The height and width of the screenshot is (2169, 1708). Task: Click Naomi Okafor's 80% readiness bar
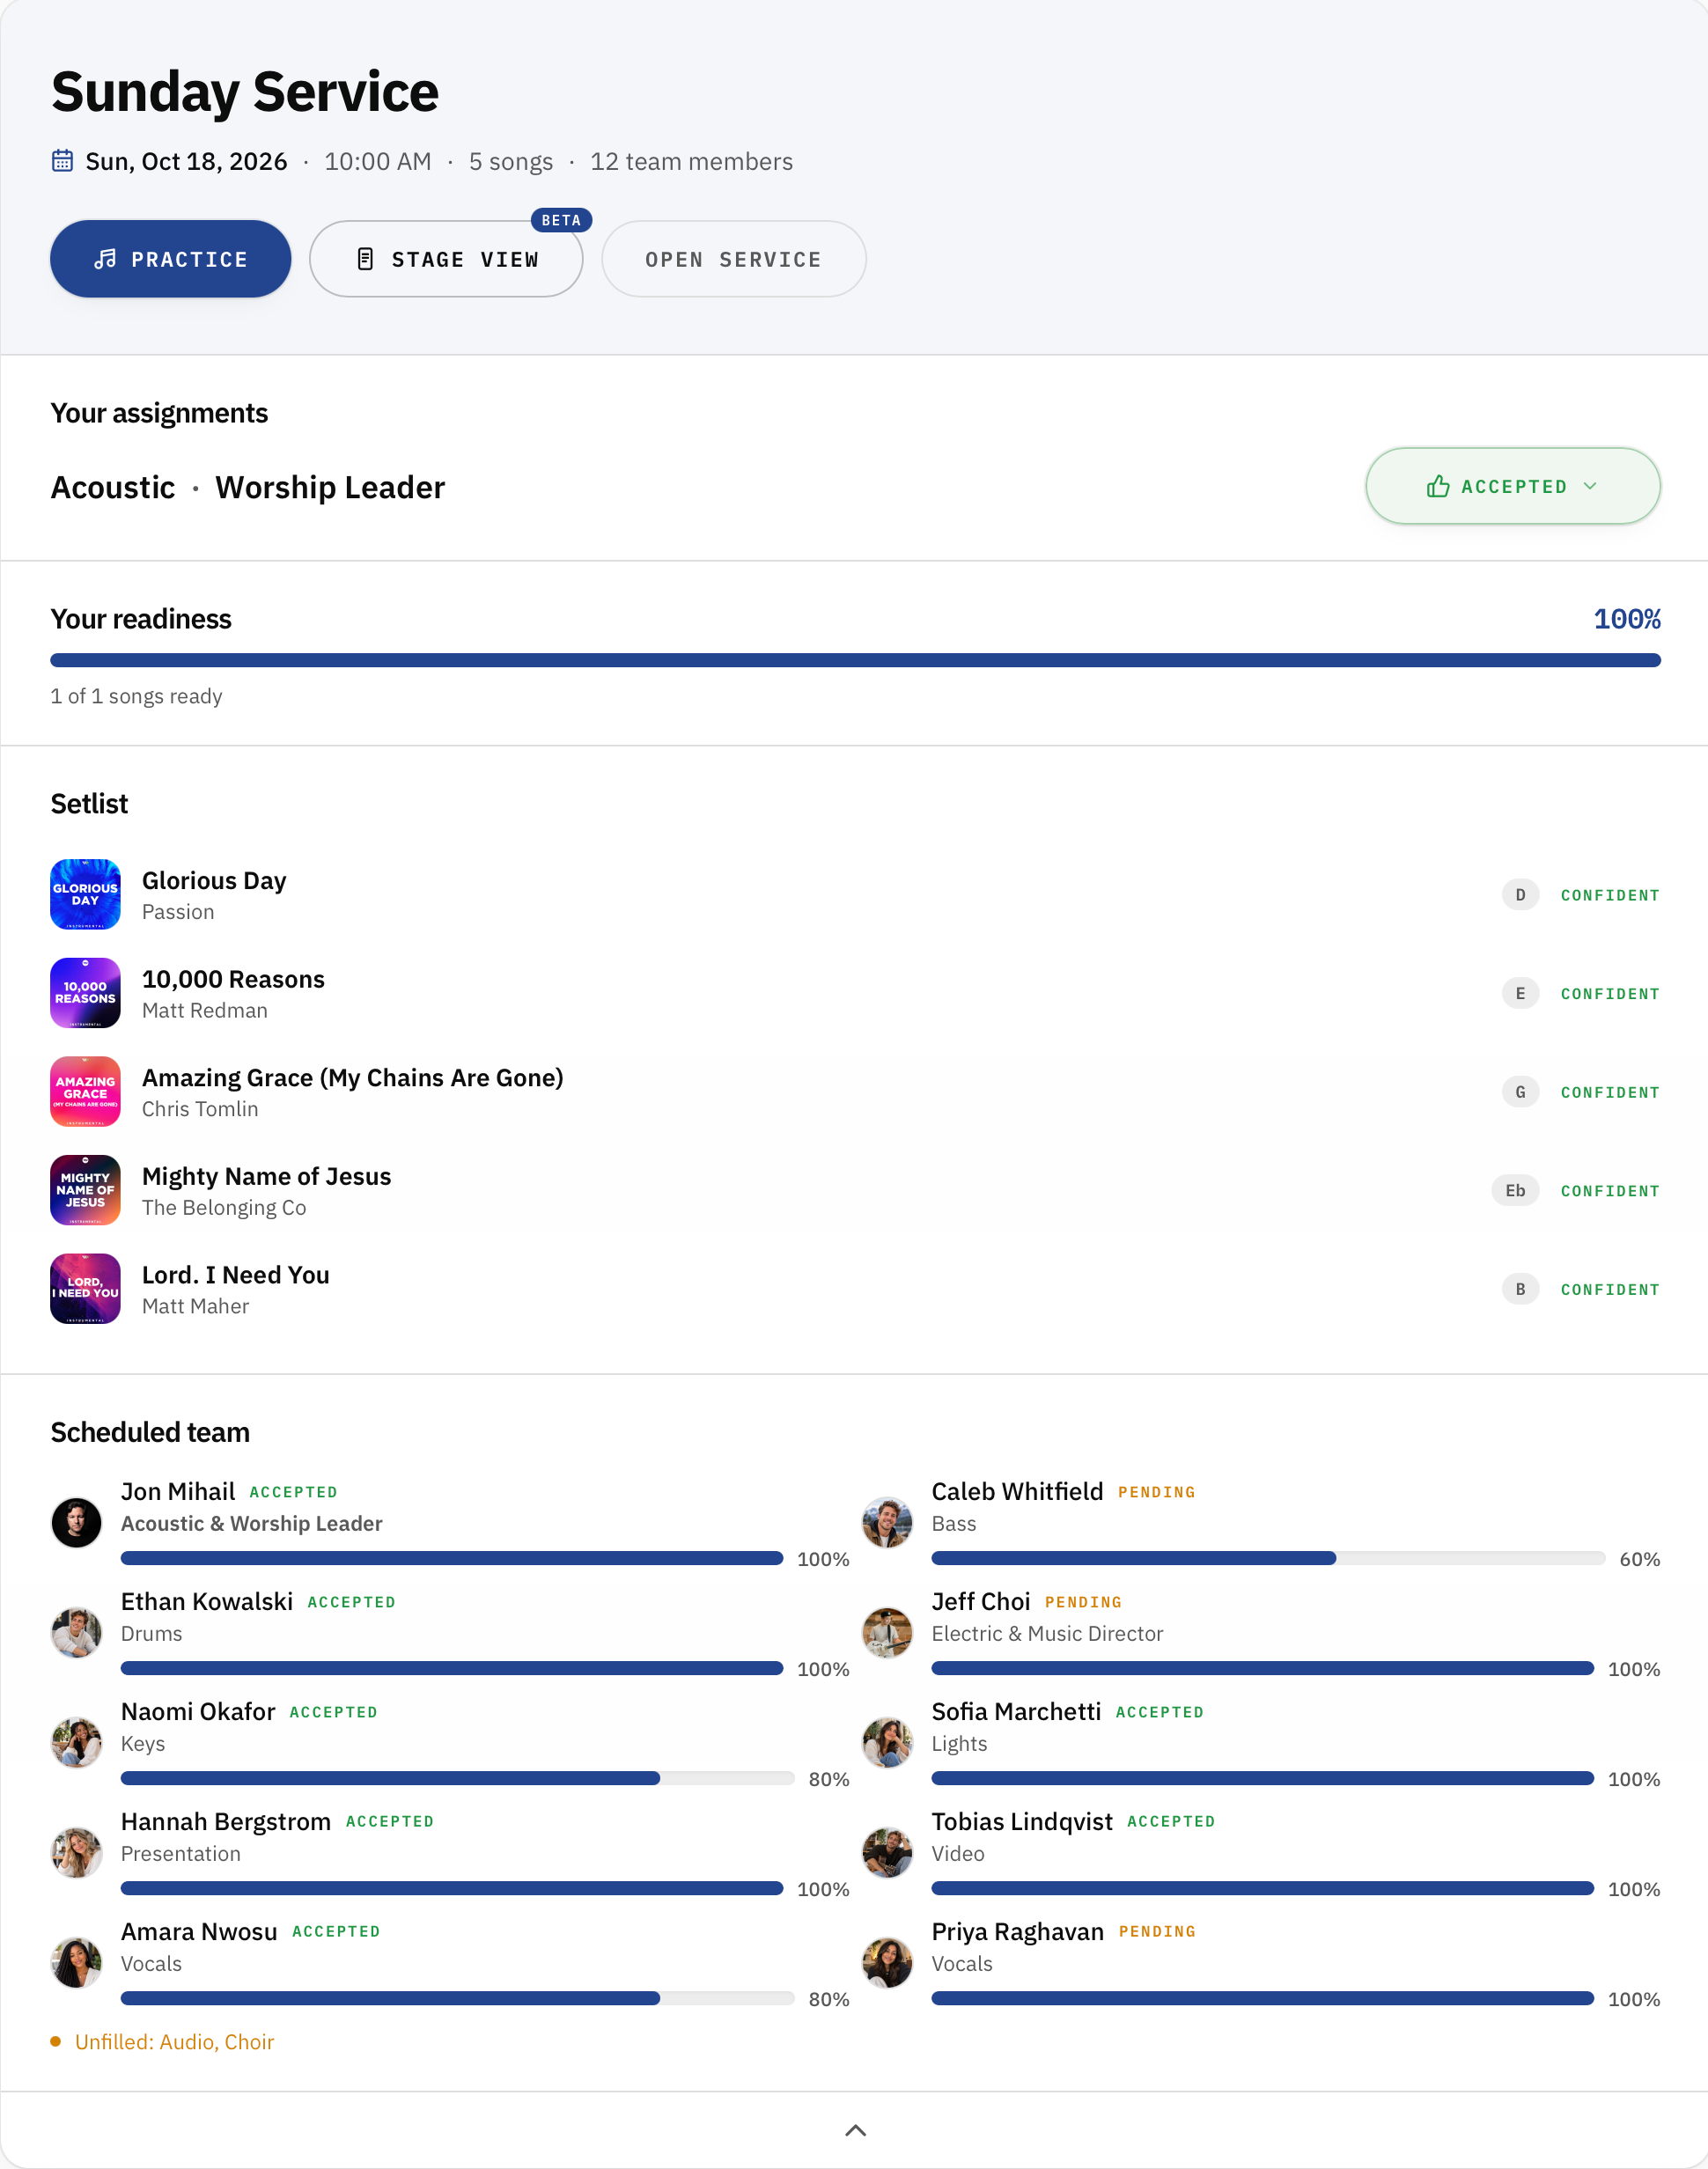tap(457, 1778)
